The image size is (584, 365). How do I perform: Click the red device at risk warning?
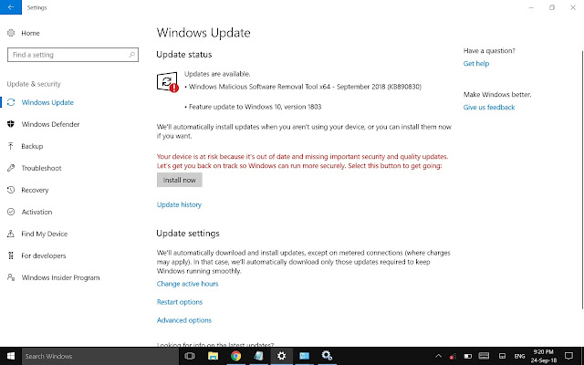click(302, 162)
